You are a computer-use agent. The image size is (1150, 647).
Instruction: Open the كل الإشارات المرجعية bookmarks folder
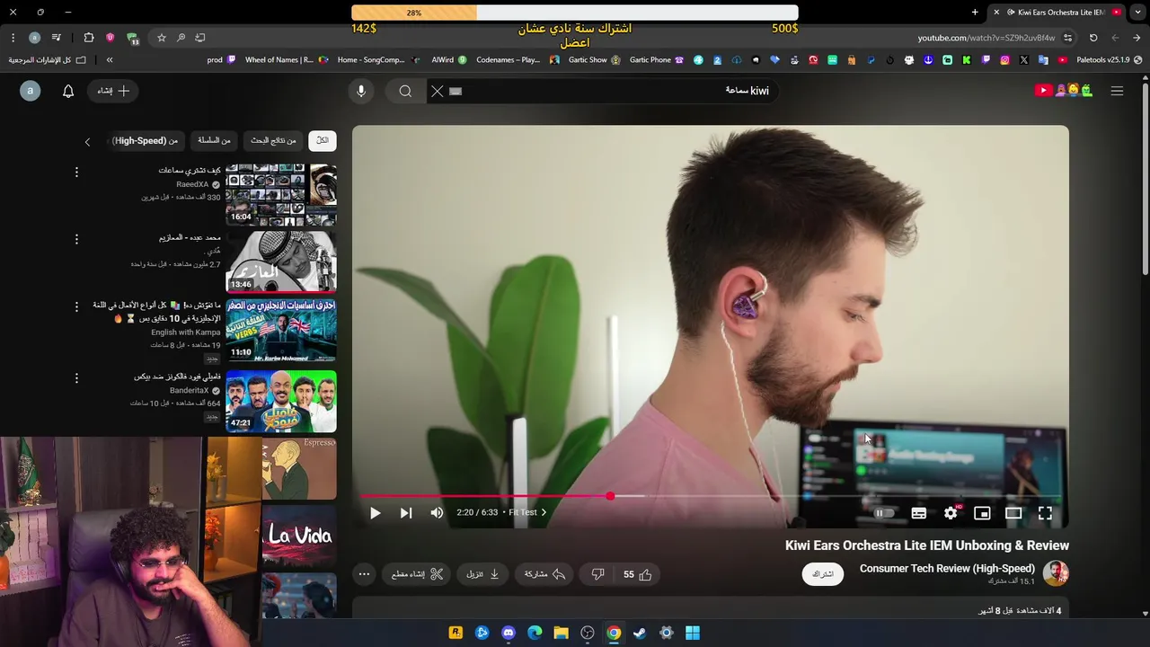(48, 60)
